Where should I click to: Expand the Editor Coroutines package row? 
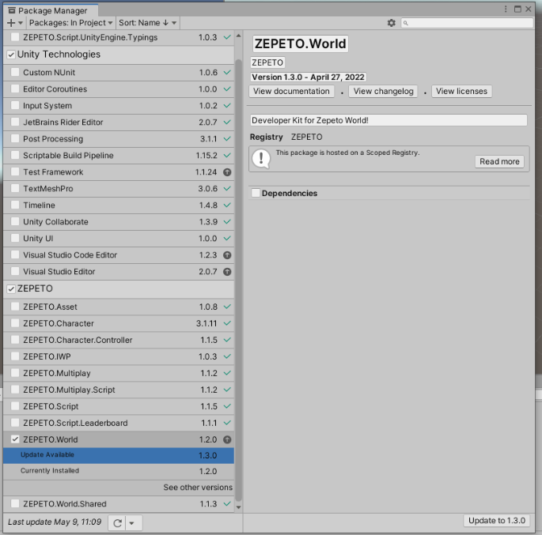click(x=15, y=89)
